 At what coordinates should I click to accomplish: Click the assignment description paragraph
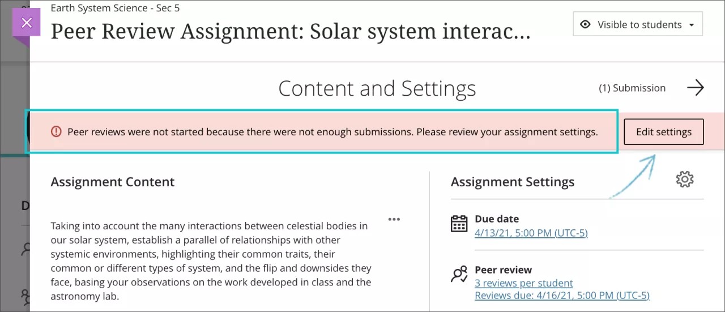point(211,261)
